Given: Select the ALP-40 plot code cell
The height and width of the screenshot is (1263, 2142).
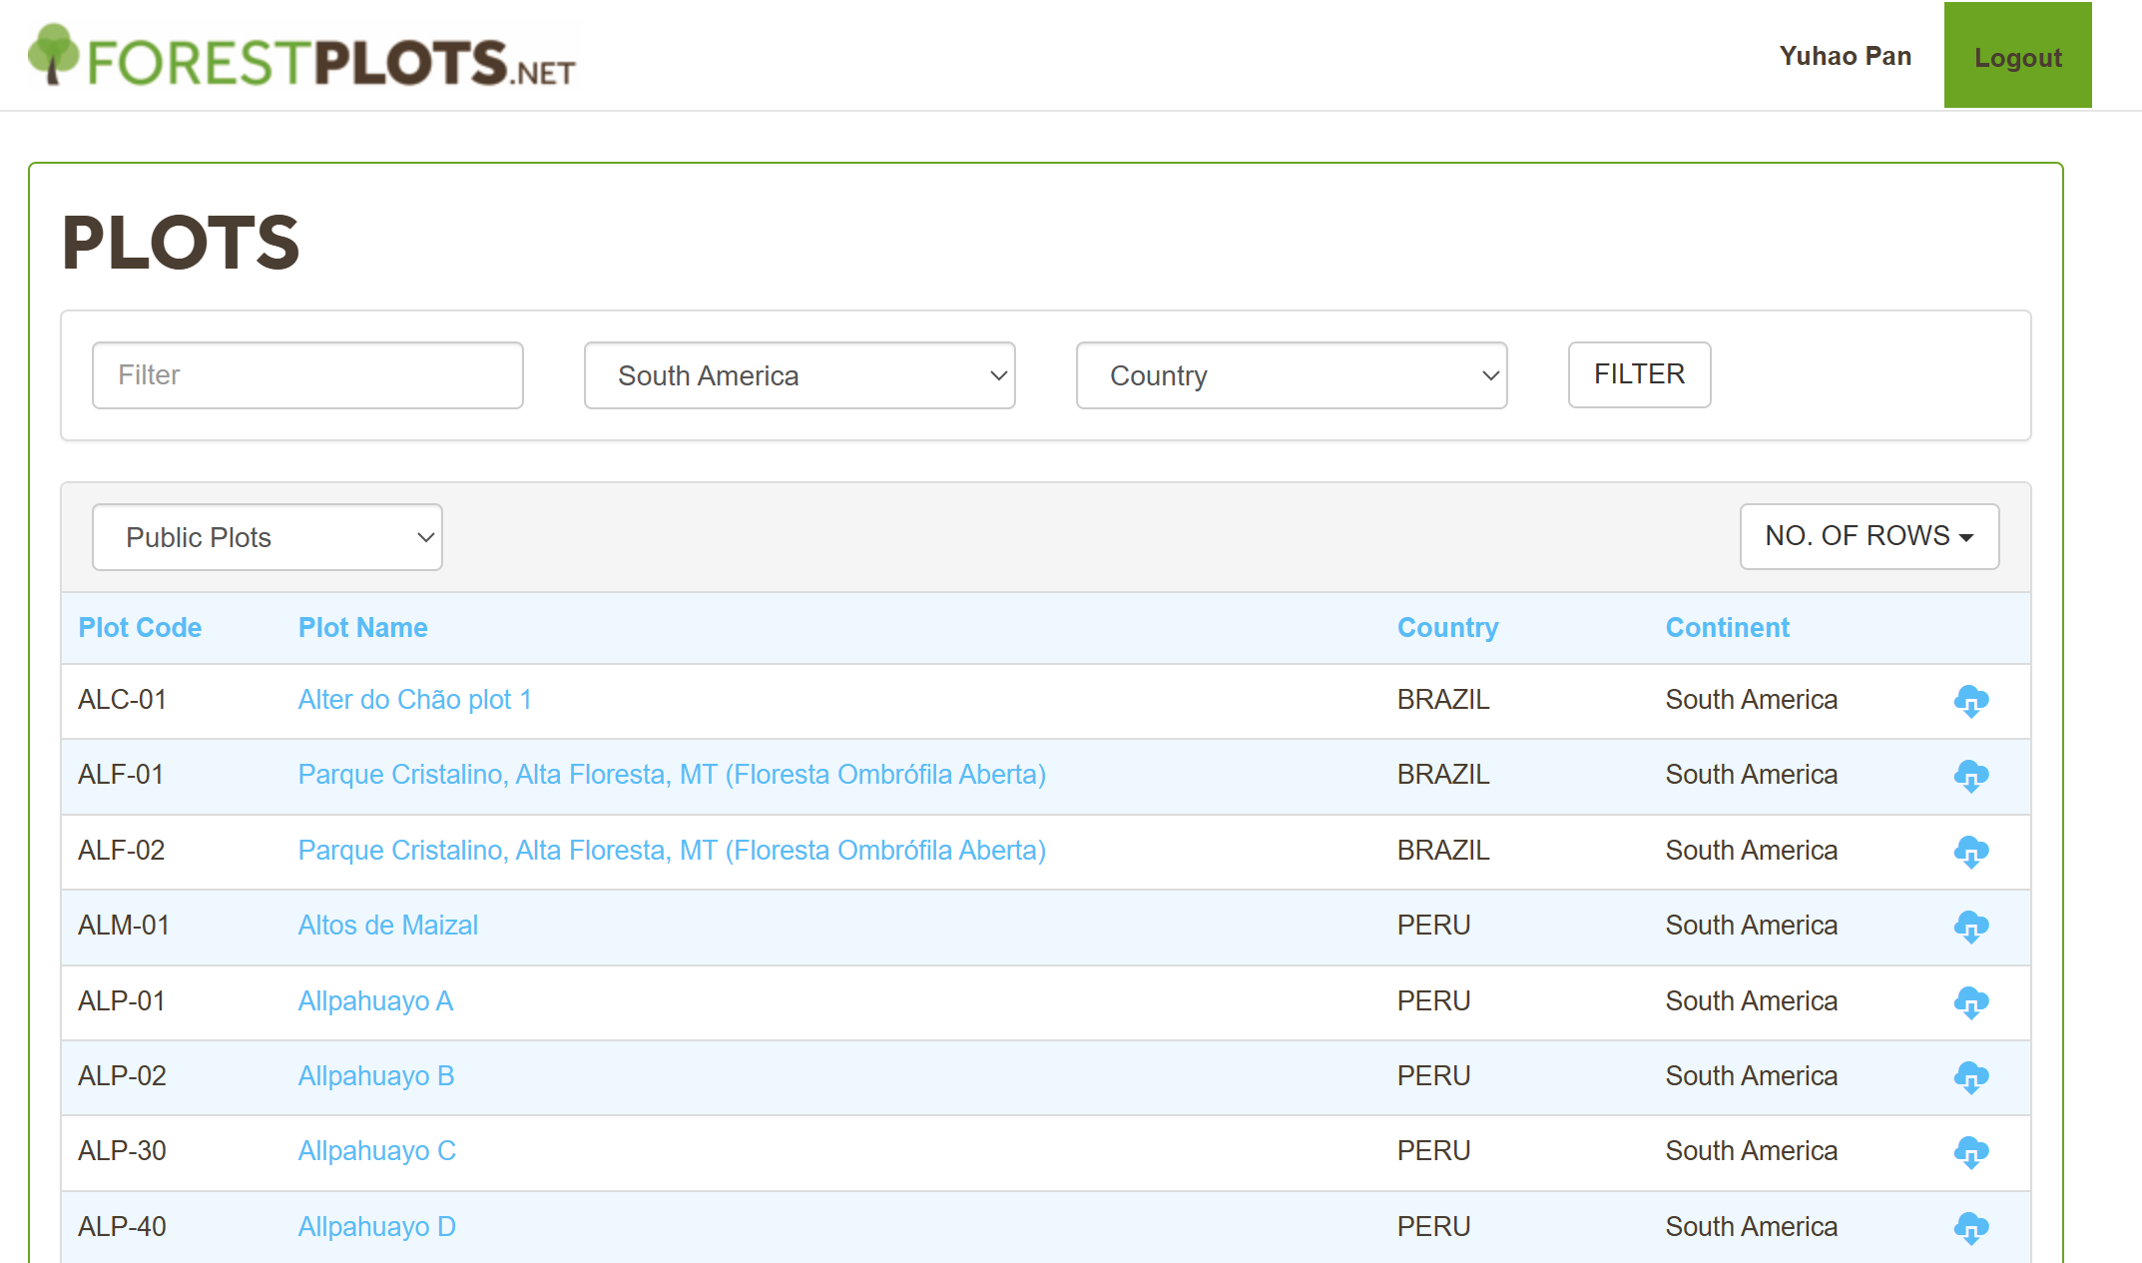Looking at the screenshot, I should [x=122, y=1226].
